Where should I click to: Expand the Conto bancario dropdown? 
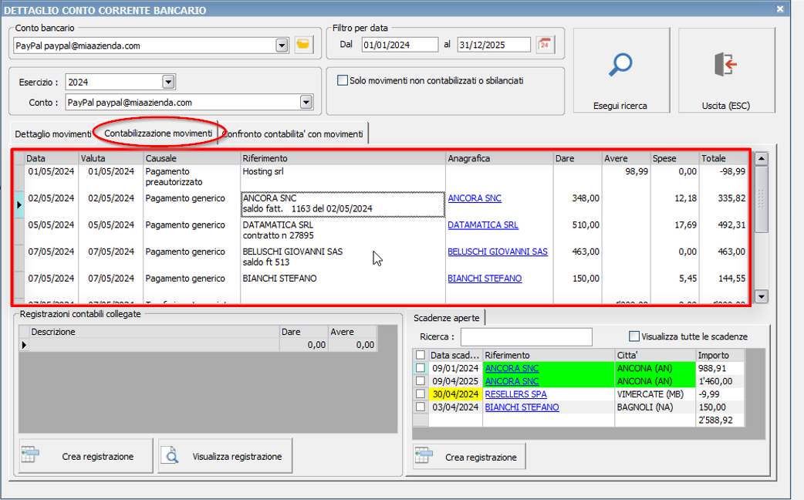point(282,46)
